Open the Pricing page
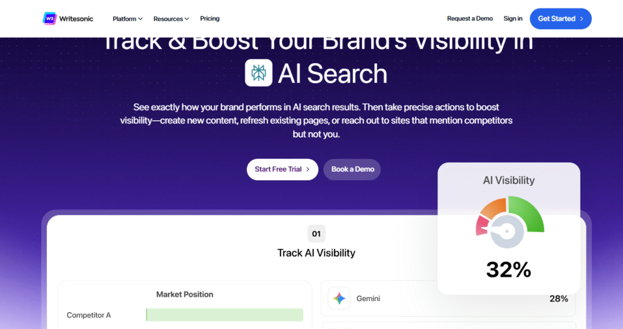The image size is (623, 329). (x=209, y=19)
